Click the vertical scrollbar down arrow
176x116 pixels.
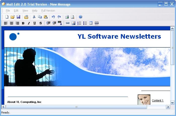(172, 102)
